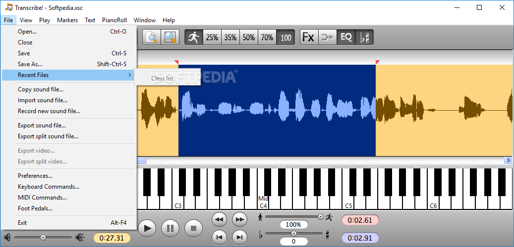Select Import sound file... entry
514x247 pixels.
pos(68,100)
